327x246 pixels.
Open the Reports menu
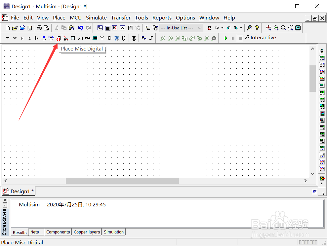coord(162,18)
